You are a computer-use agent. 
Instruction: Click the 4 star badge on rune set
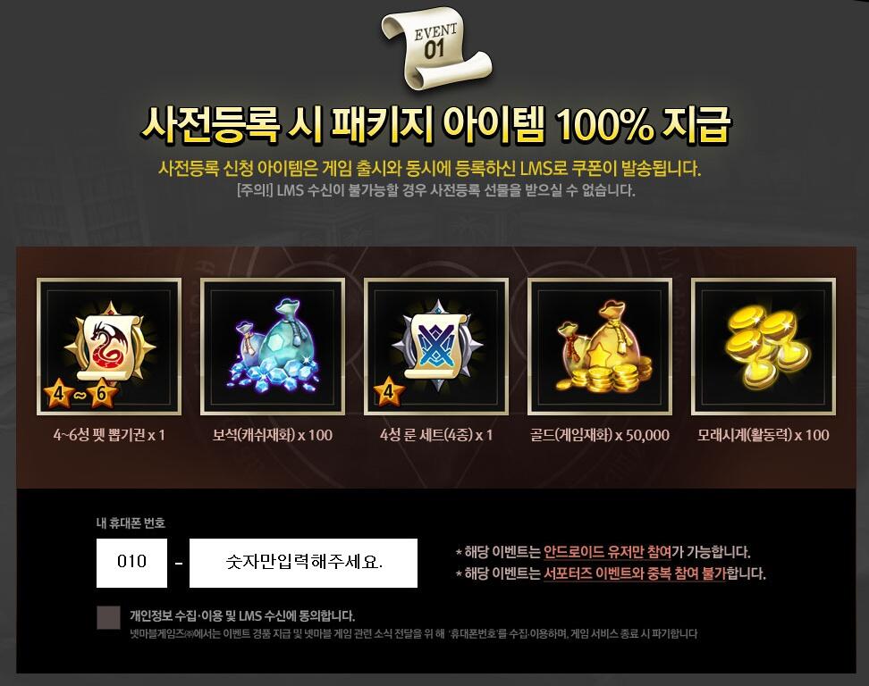(x=389, y=391)
